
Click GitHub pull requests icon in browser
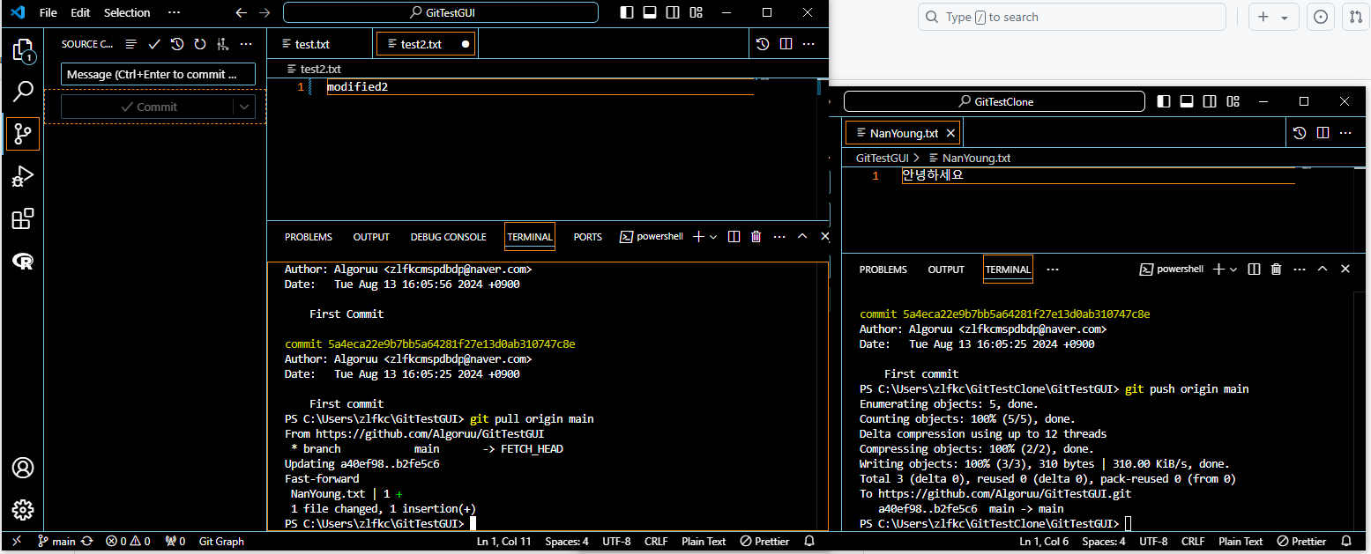point(1356,18)
